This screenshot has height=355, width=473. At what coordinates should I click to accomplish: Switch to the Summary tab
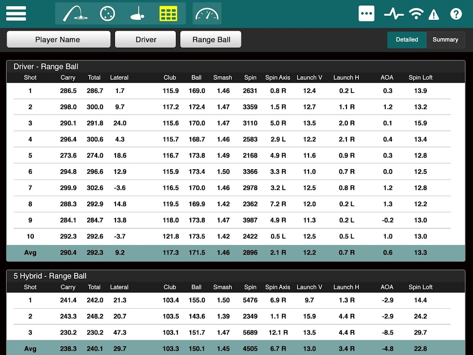point(446,40)
